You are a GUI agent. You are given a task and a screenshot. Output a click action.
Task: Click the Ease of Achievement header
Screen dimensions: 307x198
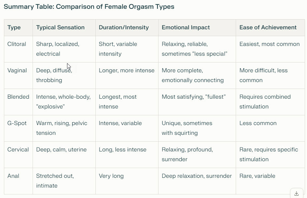click(x=268, y=27)
